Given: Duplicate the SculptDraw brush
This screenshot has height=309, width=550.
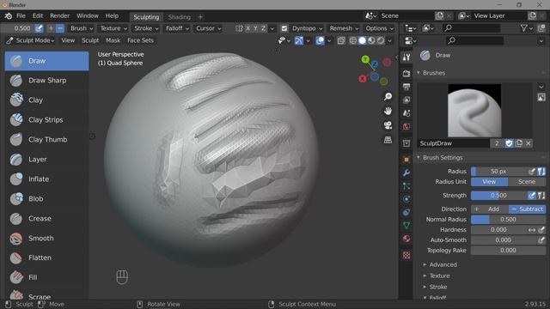Looking at the screenshot, I should click(x=519, y=143).
